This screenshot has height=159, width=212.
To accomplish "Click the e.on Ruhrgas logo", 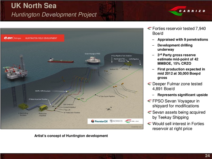I will (12, 38).
